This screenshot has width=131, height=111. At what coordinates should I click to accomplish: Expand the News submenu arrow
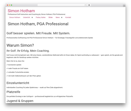62,18
